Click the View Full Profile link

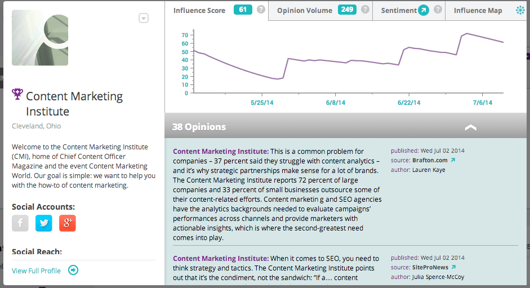[36, 271]
